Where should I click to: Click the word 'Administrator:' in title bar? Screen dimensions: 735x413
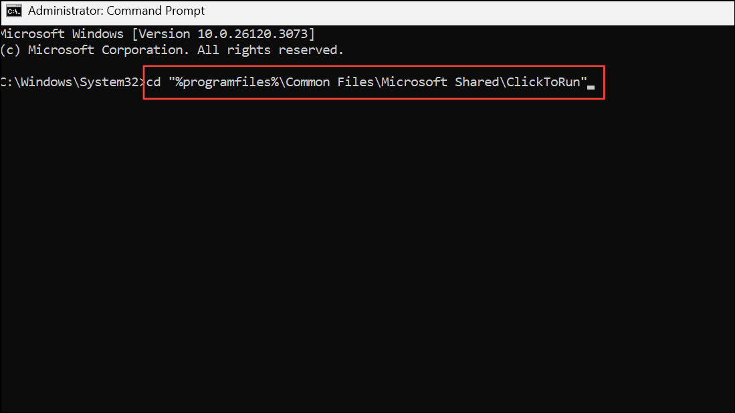65,11
